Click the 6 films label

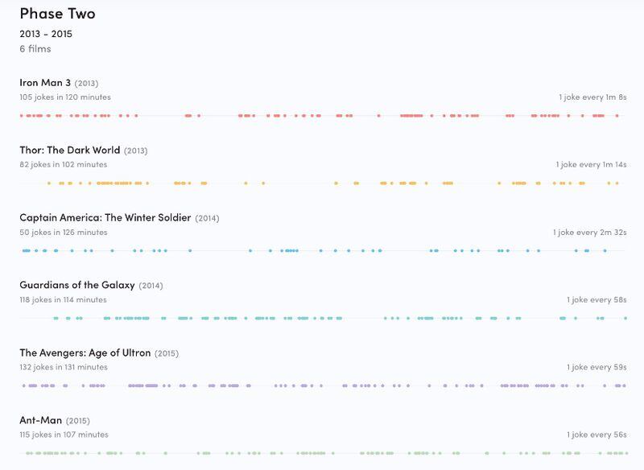(x=35, y=49)
